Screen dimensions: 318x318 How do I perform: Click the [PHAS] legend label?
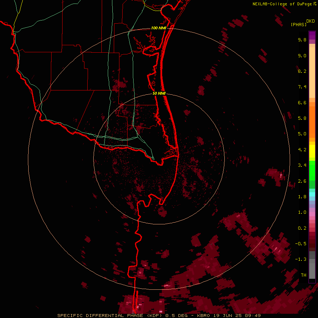click(x=299, y=24)
